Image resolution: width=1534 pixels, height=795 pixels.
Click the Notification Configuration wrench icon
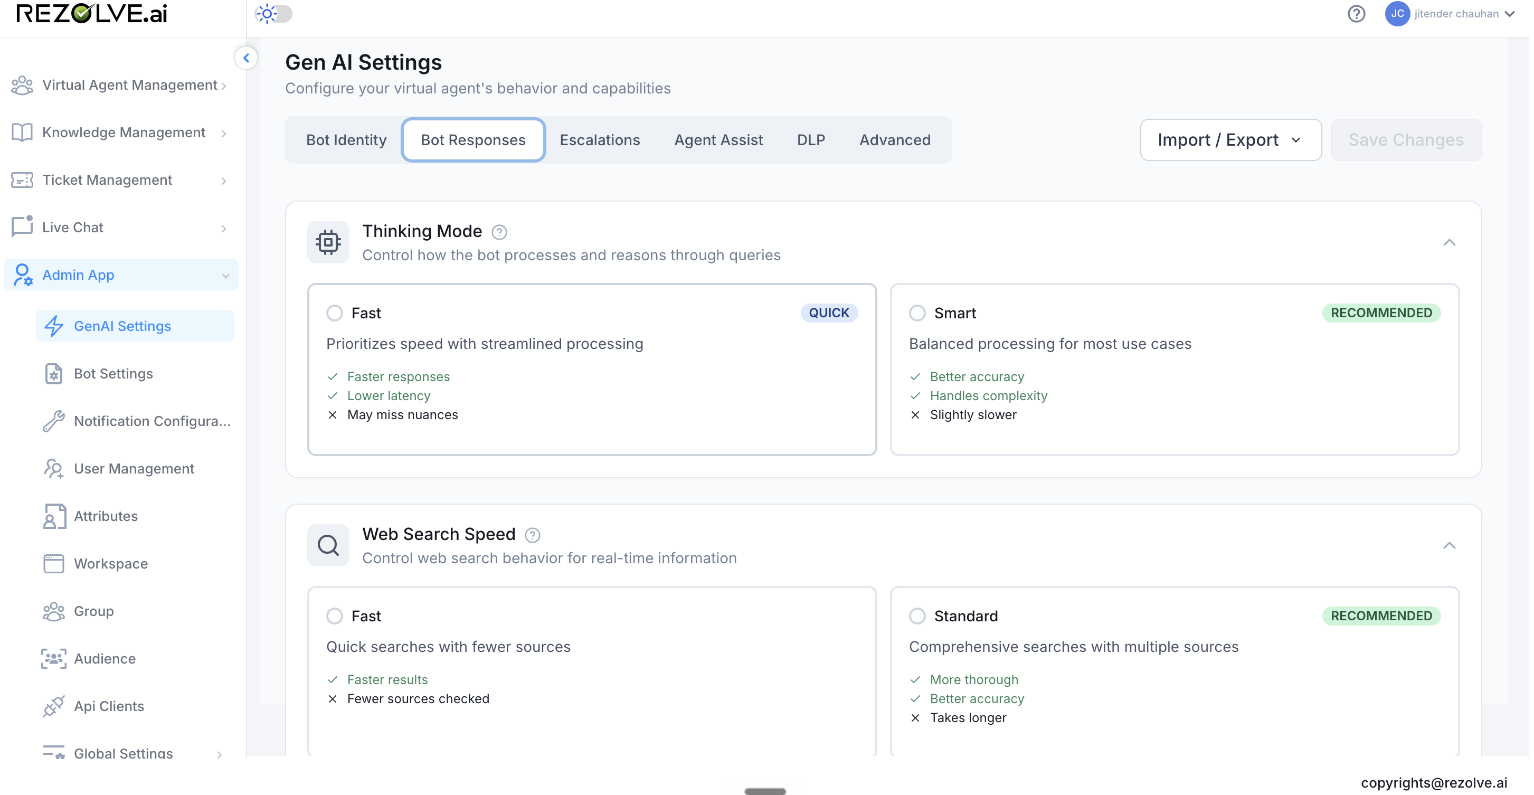point(54,421)
